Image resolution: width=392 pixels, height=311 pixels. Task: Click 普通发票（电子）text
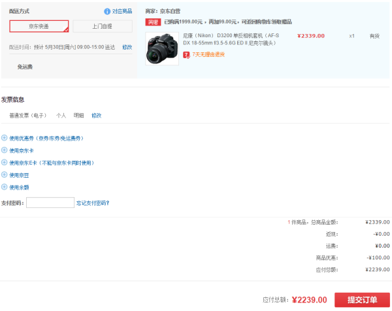click(27, 116)
